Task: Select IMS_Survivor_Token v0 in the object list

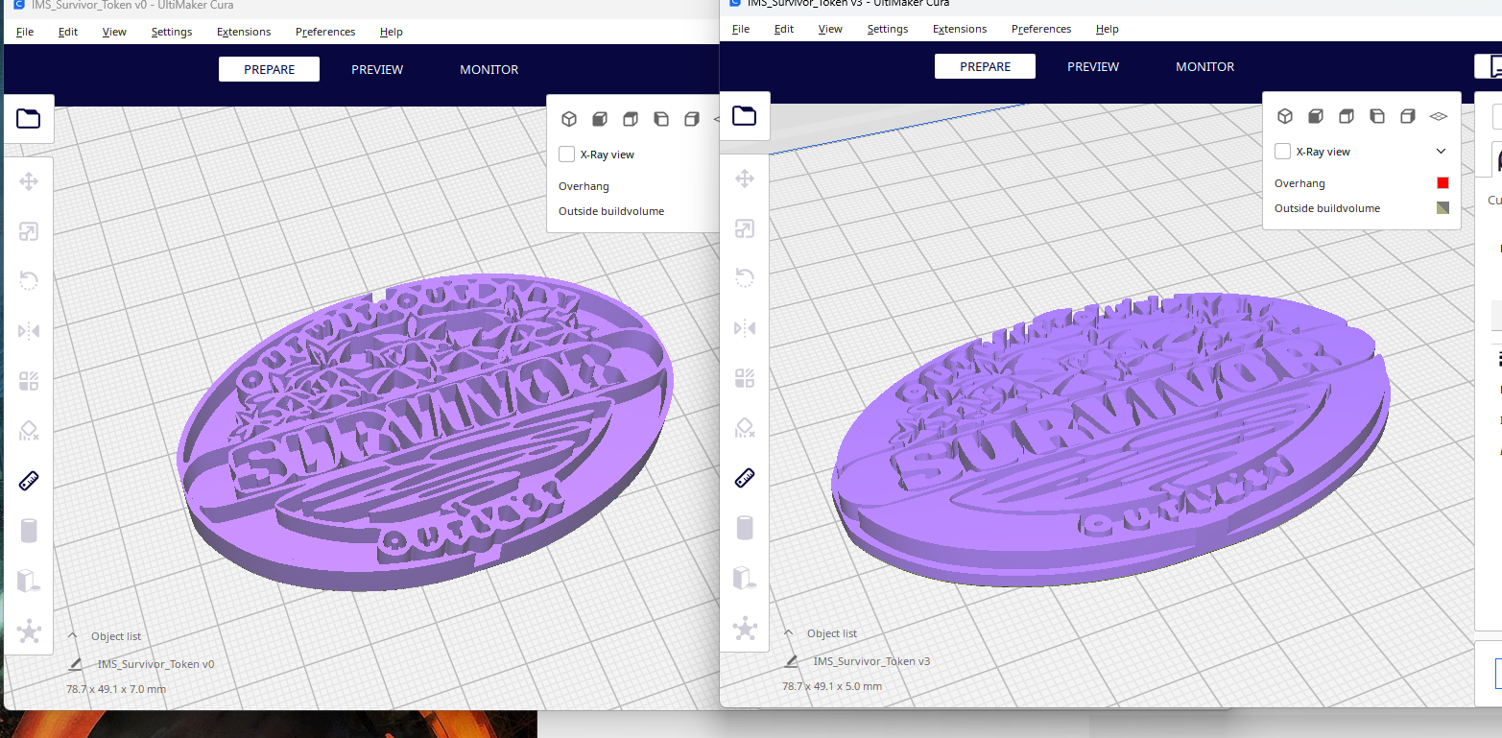Action: tap(155, 664)
